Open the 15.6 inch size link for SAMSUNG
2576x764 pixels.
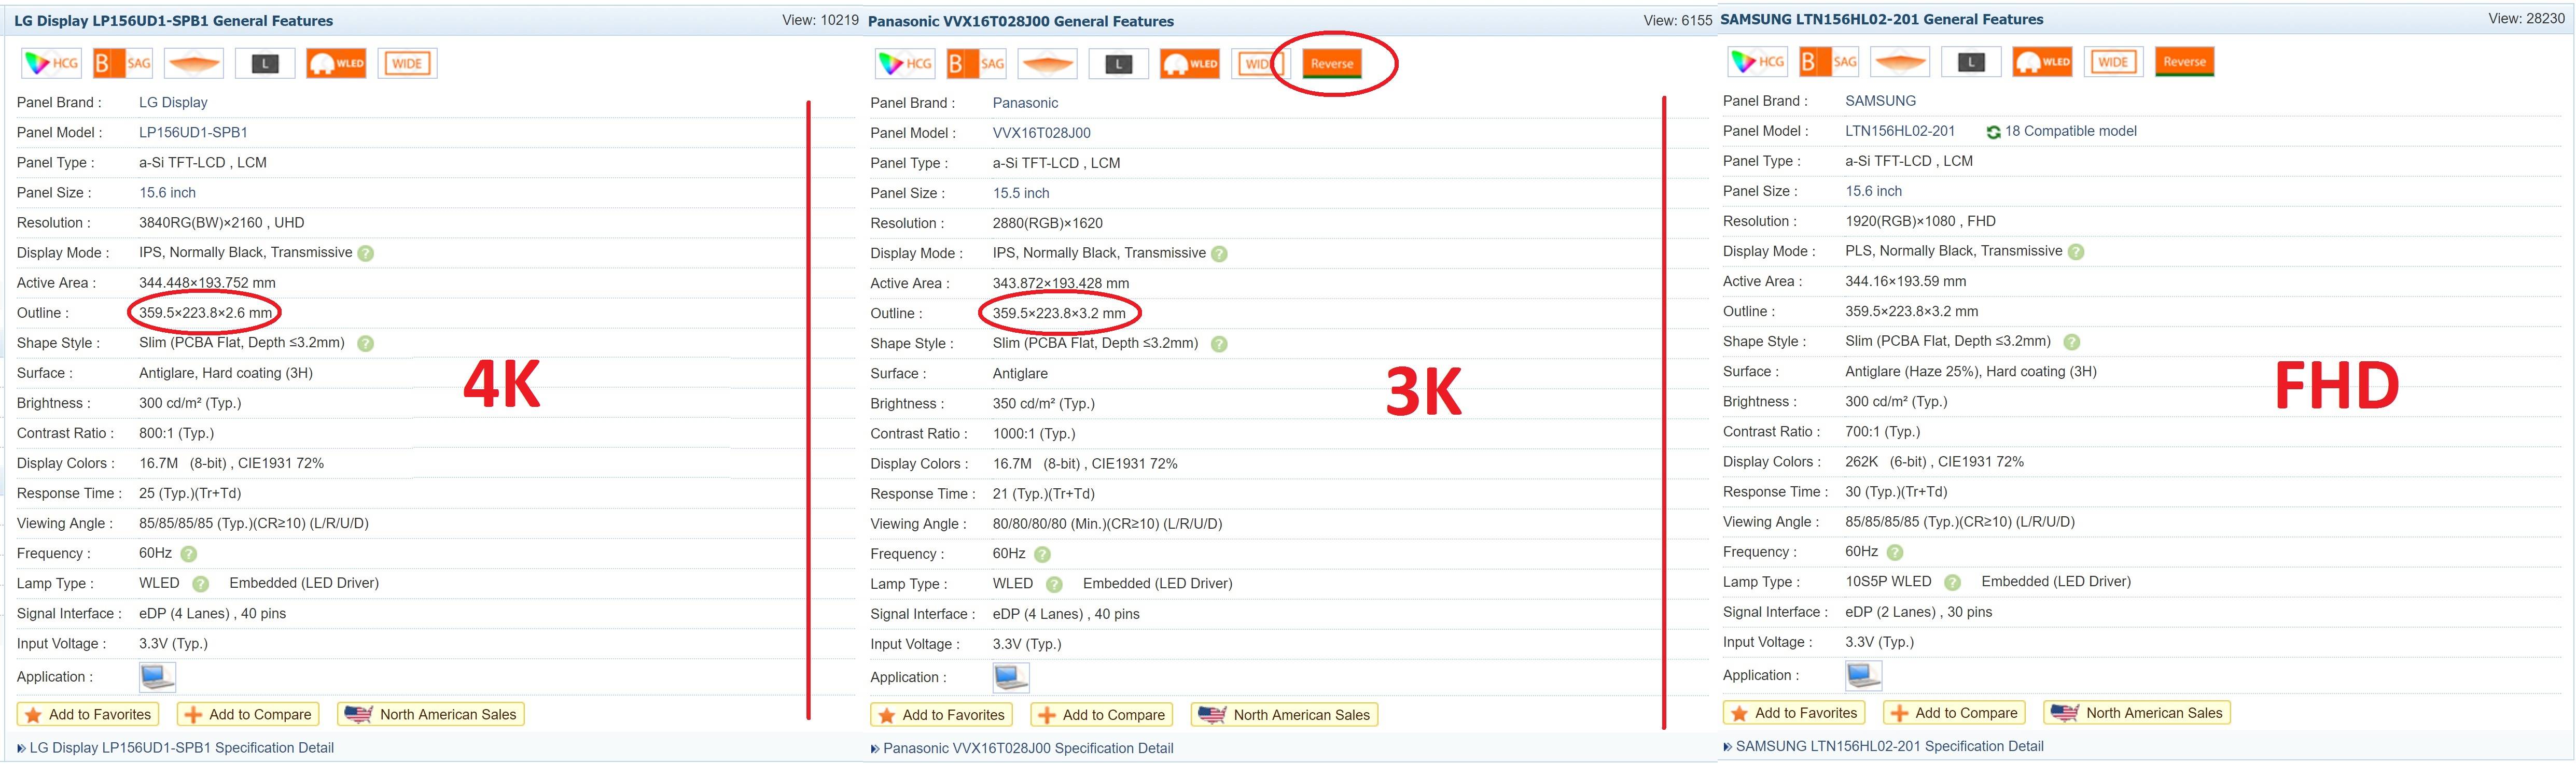[1874, 192]
